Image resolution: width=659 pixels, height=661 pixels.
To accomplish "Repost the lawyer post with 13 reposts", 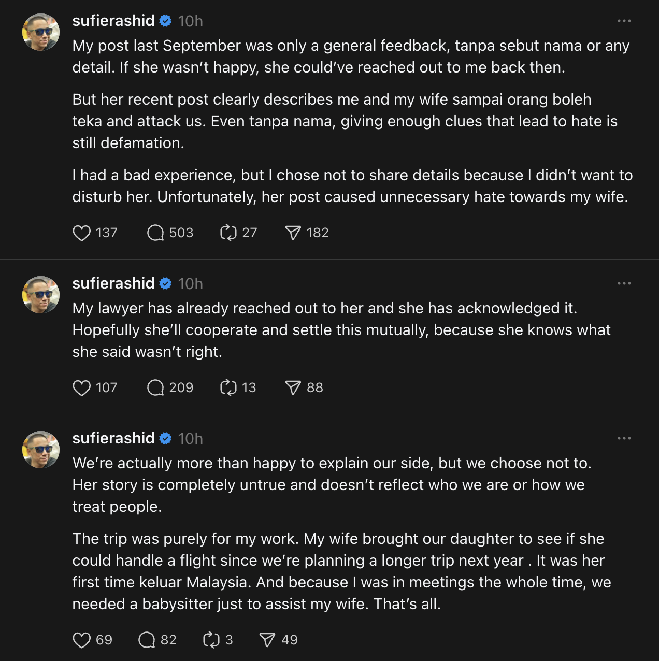I will 228,388.
